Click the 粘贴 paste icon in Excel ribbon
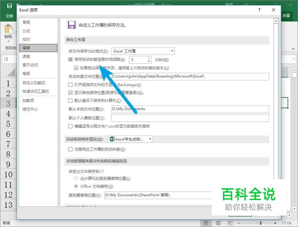The height and width of the screenshot is (227, 298). (9, 29)
